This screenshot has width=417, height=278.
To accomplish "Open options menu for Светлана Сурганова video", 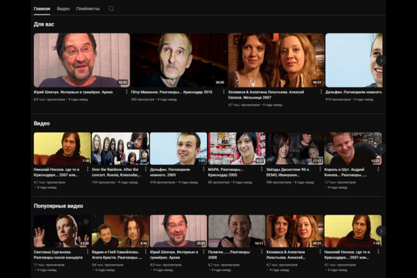I will (x=88, y=252).
